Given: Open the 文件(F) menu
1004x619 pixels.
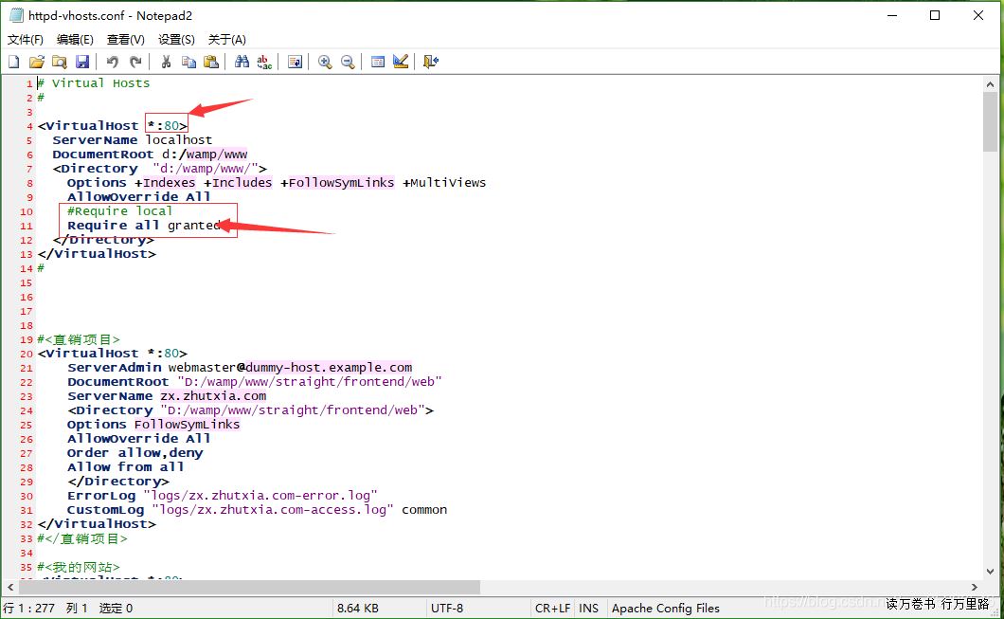Looking at the screenshot, I should 26,39.
